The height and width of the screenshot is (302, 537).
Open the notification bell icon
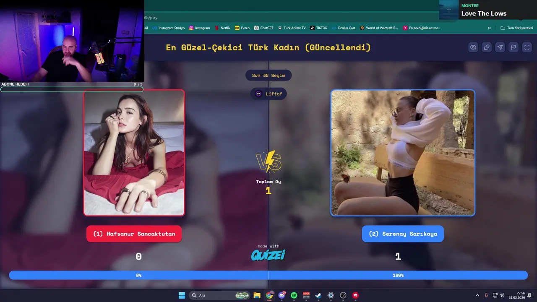tap(529, 295)
